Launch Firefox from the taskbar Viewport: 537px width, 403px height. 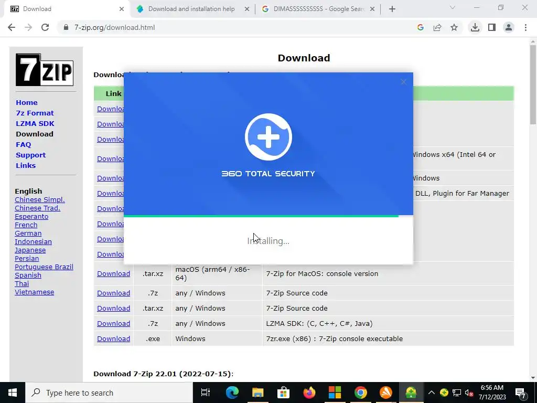click(309, 393)
